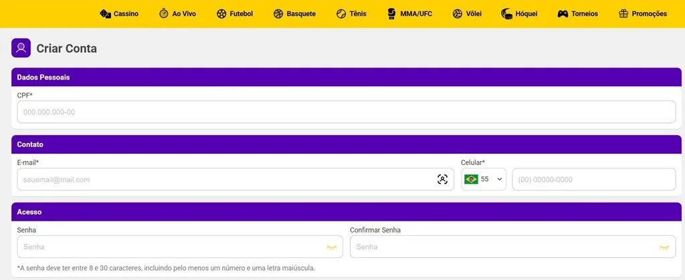Click the Cassino dice icon
Screen dimensions: 685x280
(x=105, y=13)
